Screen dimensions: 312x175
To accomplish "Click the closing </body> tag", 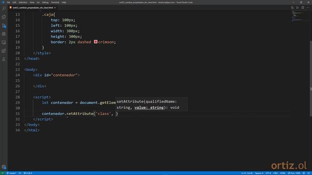I will pyautogui.click(x=32, y=124).
